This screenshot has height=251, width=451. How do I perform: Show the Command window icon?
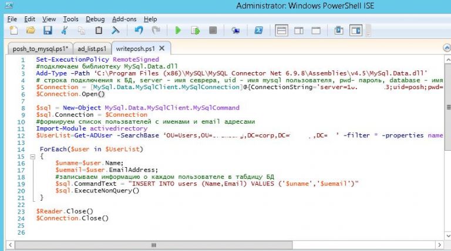(x=339, y=30)
